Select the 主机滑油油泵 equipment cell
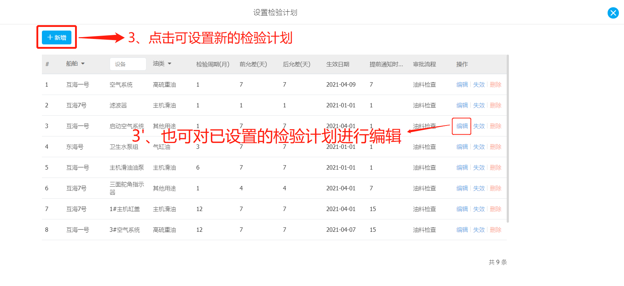Viewport: 624px width, 286px height. (127, 167)
